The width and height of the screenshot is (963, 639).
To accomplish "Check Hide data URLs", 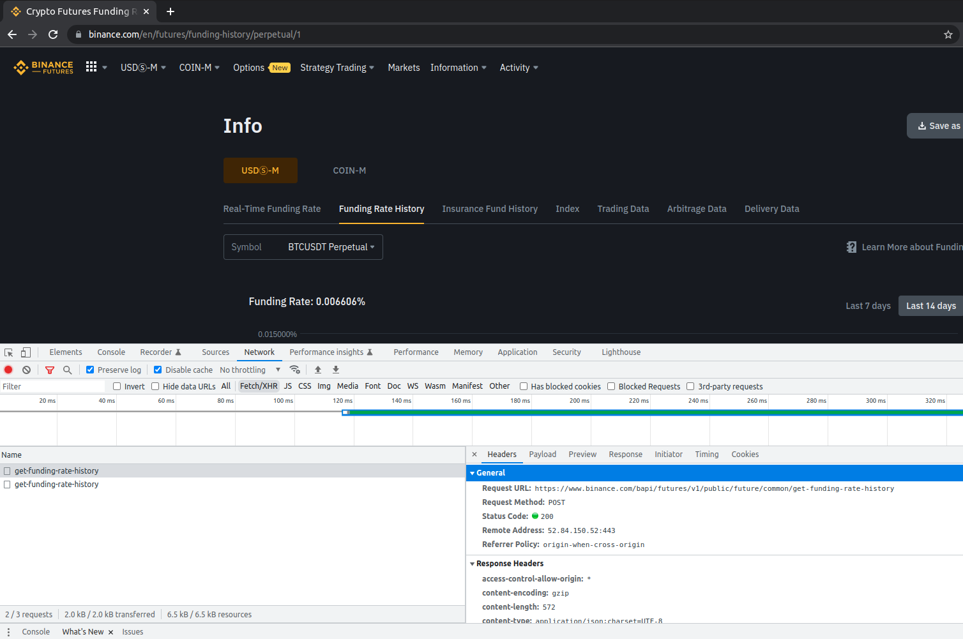I will [155, 386].
